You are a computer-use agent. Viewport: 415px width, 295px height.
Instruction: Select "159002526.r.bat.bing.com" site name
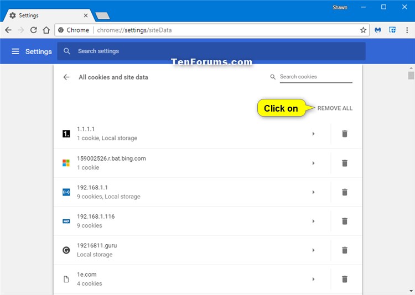tap(111, 159)
